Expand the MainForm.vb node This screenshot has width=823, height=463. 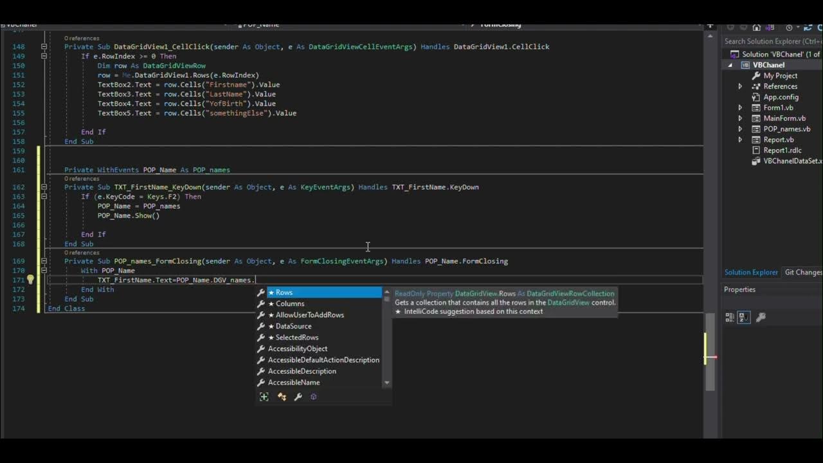(740, 118)
